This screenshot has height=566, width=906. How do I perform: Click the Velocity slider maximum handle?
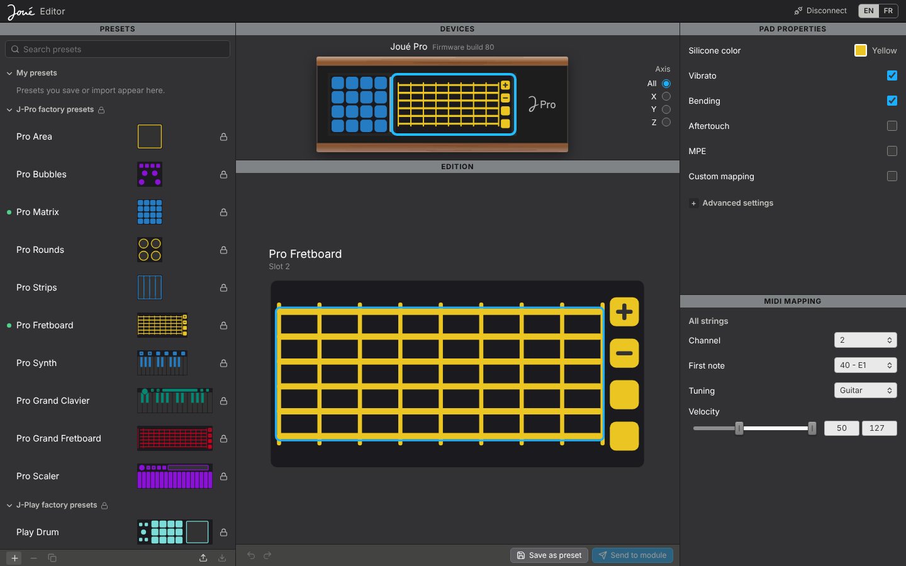click(x=812, y=428)
